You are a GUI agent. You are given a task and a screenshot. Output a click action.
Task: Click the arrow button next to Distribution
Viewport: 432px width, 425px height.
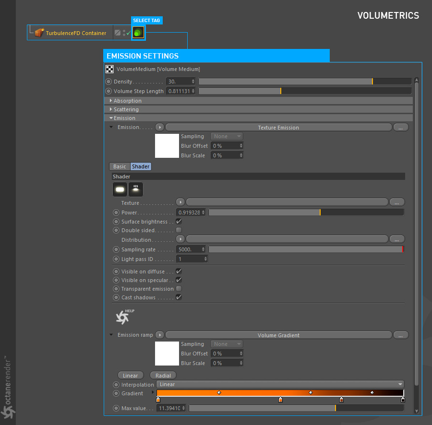point(180,239)
